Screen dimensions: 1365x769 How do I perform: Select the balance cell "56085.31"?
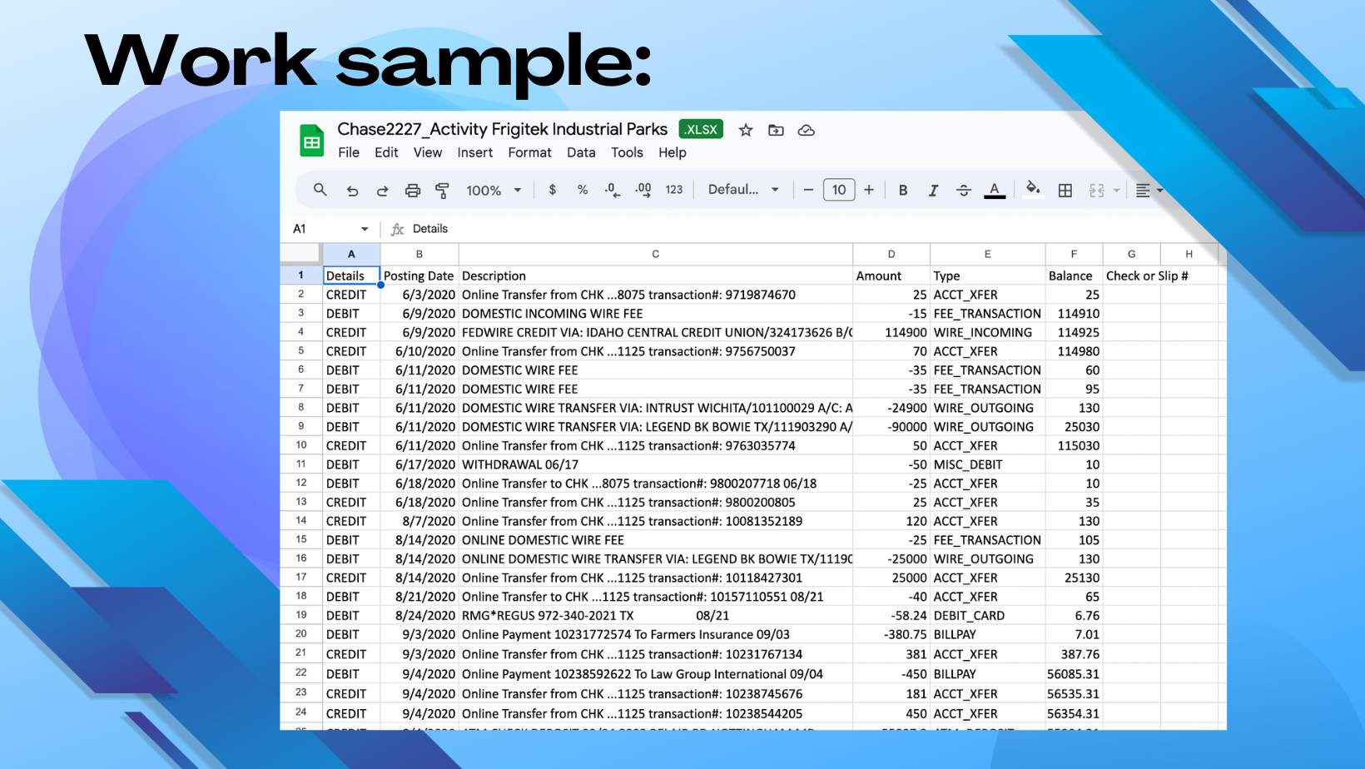(x=1074, y=674)
